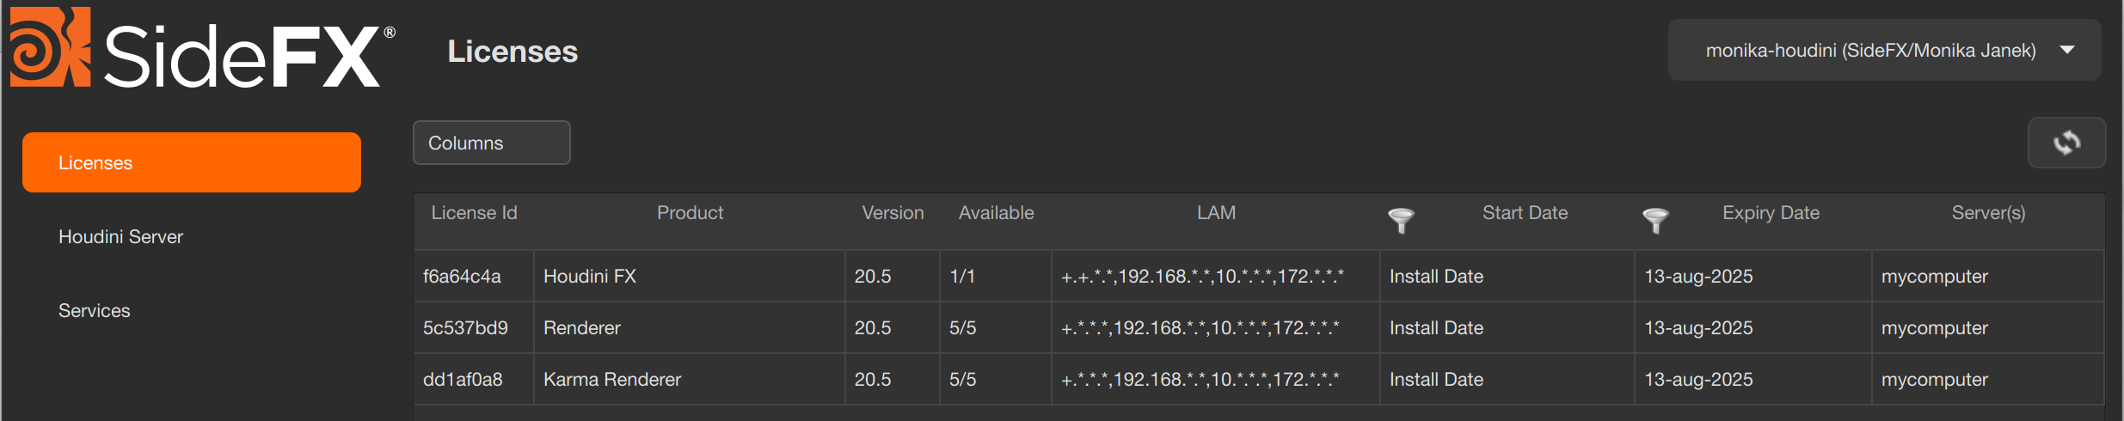Click the Server(s) column header
Viewport: 2124px width, 421px height.
(x=1988, y=213)
